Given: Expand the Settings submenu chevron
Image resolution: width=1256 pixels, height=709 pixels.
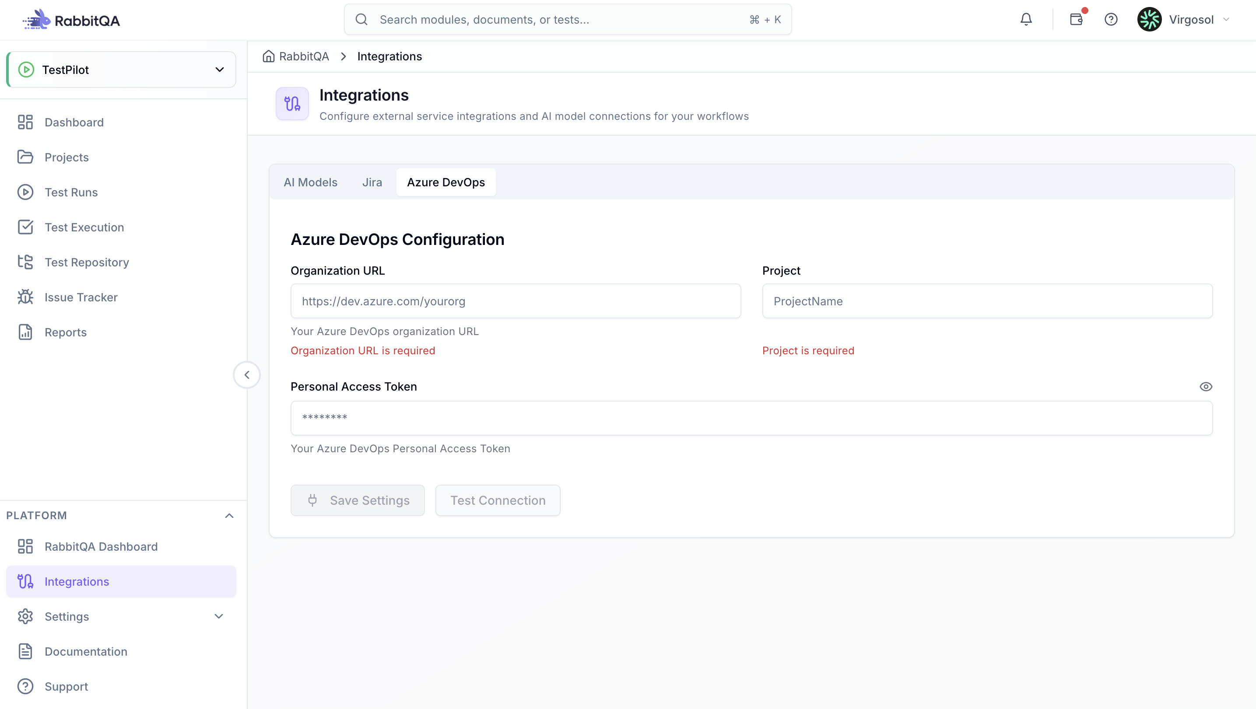Looking at the screenshot, I should (x=219, y=617).
